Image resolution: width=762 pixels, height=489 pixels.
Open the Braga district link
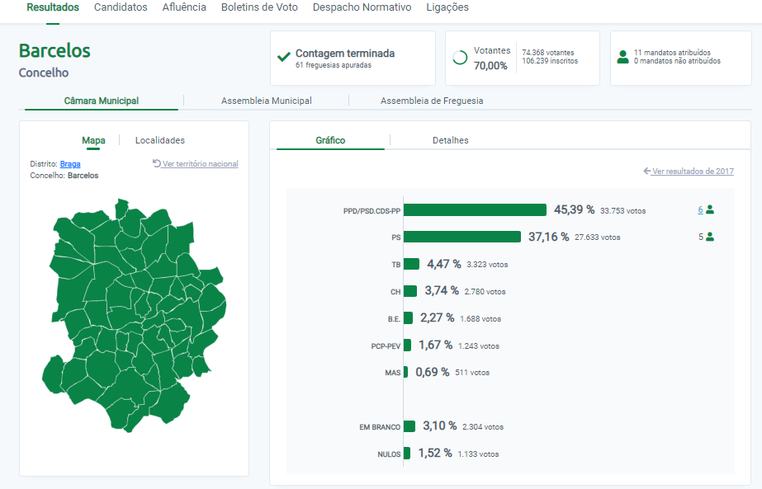70,164
